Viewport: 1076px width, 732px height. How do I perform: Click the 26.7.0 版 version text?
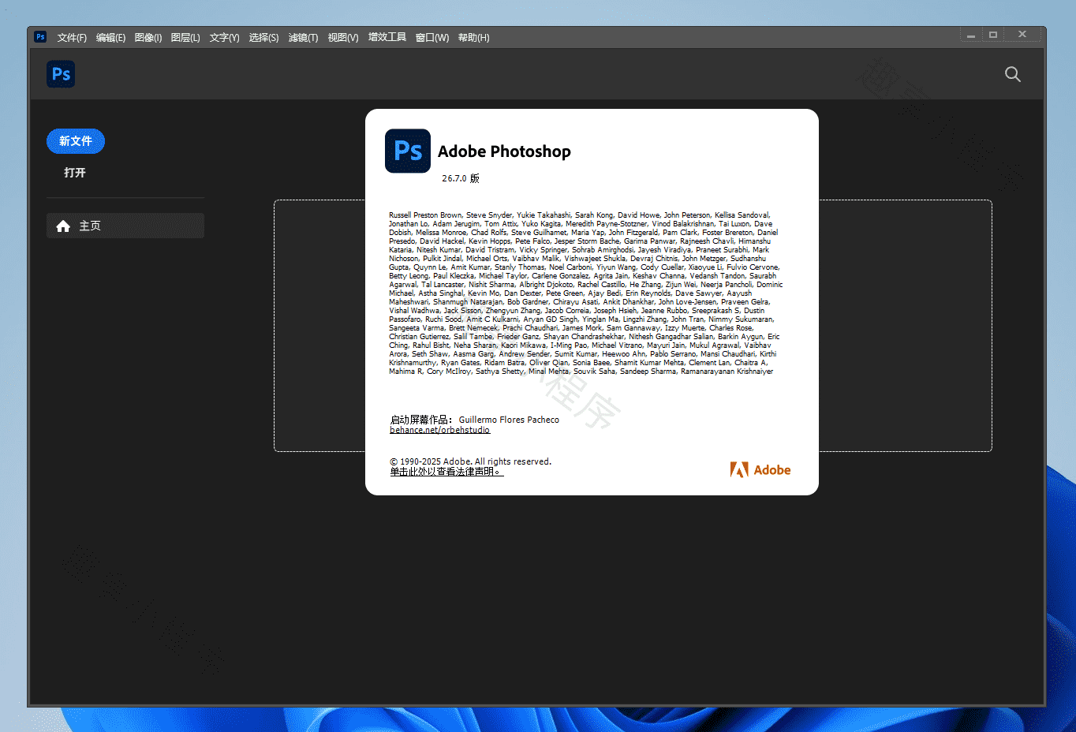click(x=461, y=178)
